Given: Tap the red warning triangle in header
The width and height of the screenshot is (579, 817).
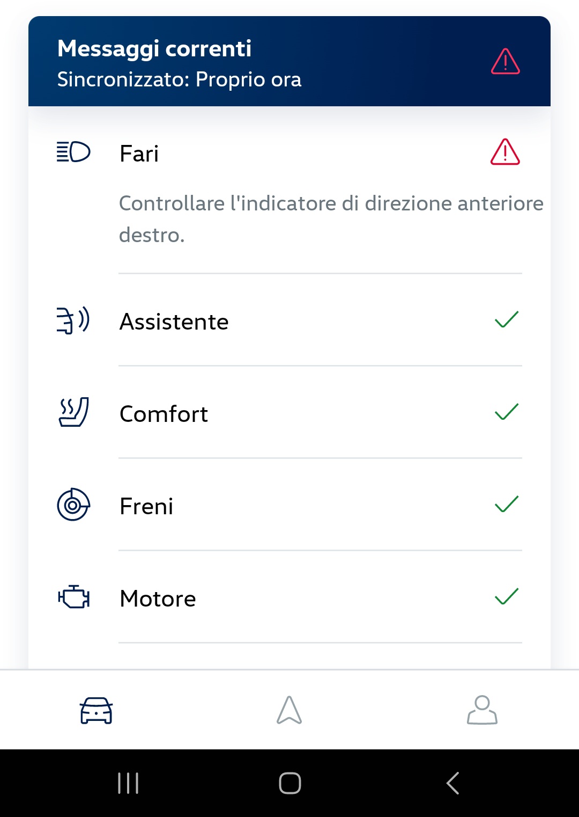Looking at the screenshot, I should point(505,61).
